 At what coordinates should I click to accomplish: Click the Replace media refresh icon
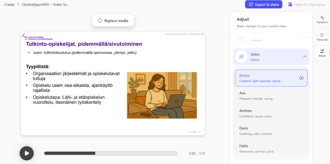(x=100, y=21)
